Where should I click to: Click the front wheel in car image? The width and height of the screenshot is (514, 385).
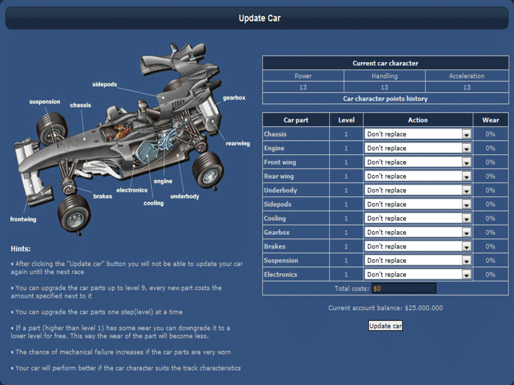click(x=74, y=214)
